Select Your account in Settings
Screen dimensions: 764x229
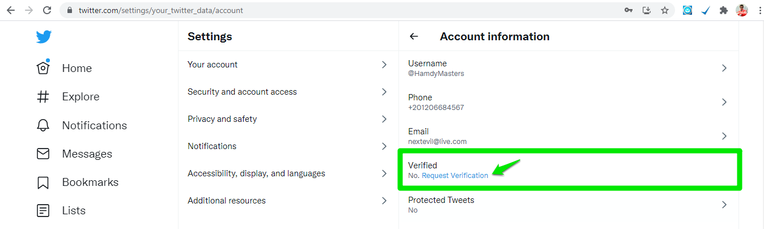[213, 65]
